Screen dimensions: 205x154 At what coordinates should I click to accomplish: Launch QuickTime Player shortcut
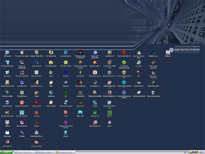[x=36, y=73]
